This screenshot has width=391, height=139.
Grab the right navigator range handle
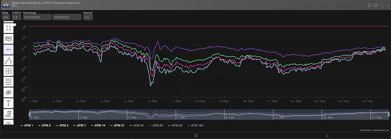(389, 115)
